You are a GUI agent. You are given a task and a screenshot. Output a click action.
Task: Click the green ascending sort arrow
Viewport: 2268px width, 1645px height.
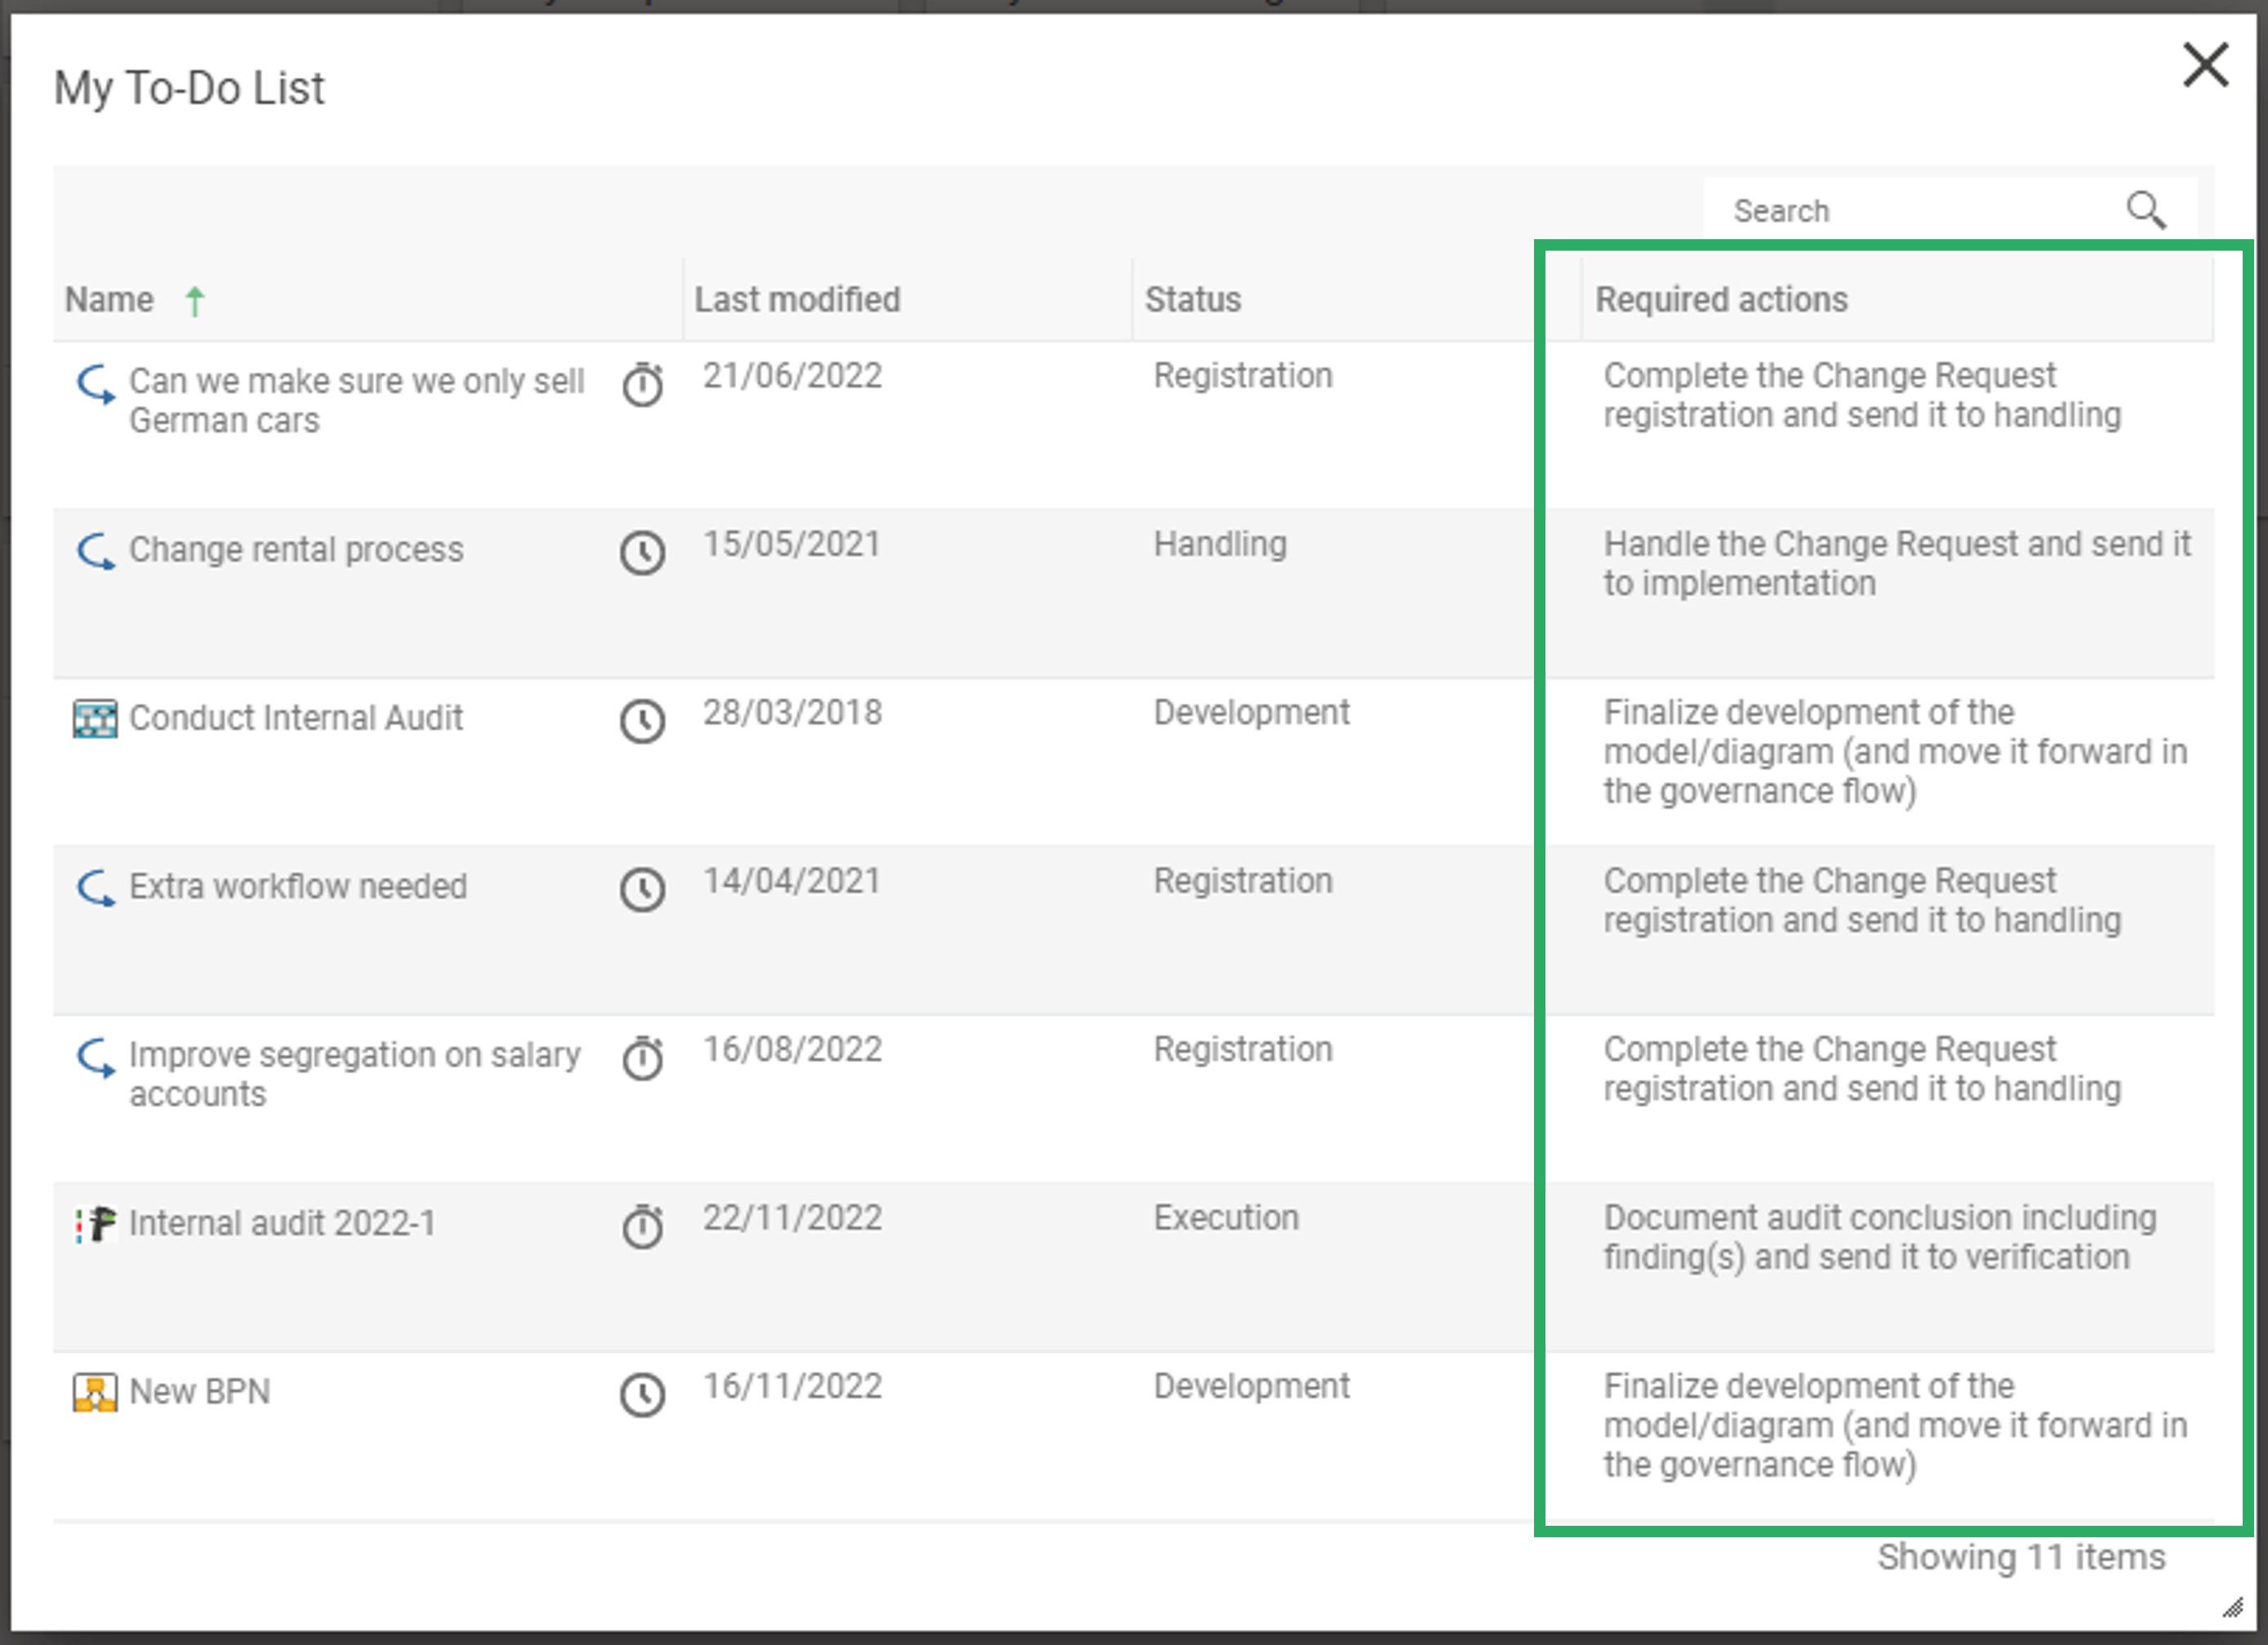pos(195,300)
